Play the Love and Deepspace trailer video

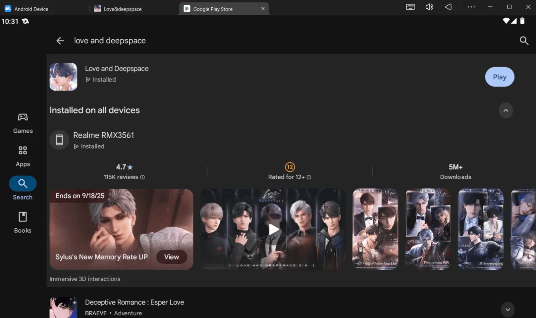273,229
